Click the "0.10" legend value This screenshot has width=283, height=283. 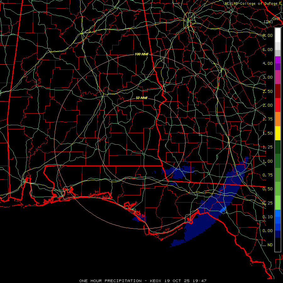click(268, 217)
